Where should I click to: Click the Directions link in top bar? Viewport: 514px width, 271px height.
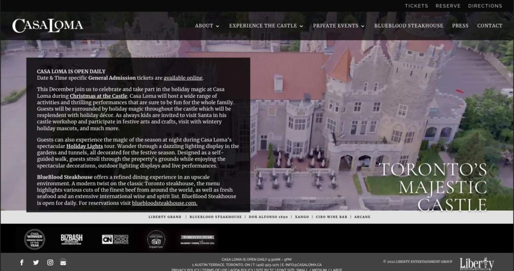point(485,6)
